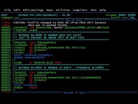Click //PRINT02 step name
138x104 pixels.
point(19,73)
